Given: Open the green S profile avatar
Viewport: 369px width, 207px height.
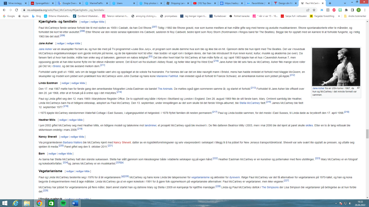Looking at the screenshot, I should tap(359, 10).
